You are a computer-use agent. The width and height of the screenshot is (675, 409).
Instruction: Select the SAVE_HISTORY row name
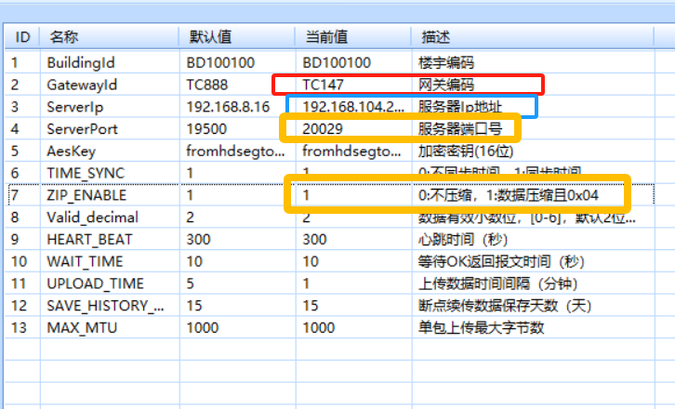tap(104, 305)
